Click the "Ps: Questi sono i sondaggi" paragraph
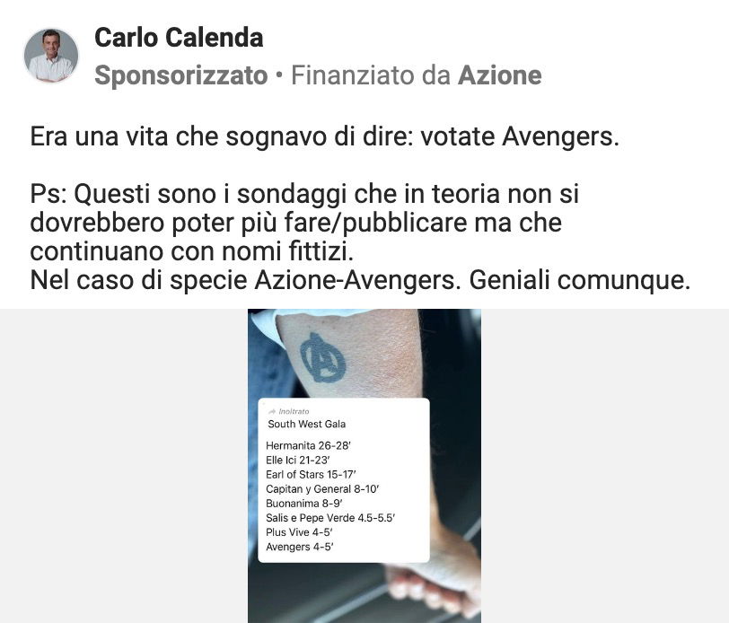This screenshot has width=729, height=623. pyautogui.click(x=304, y=223)
